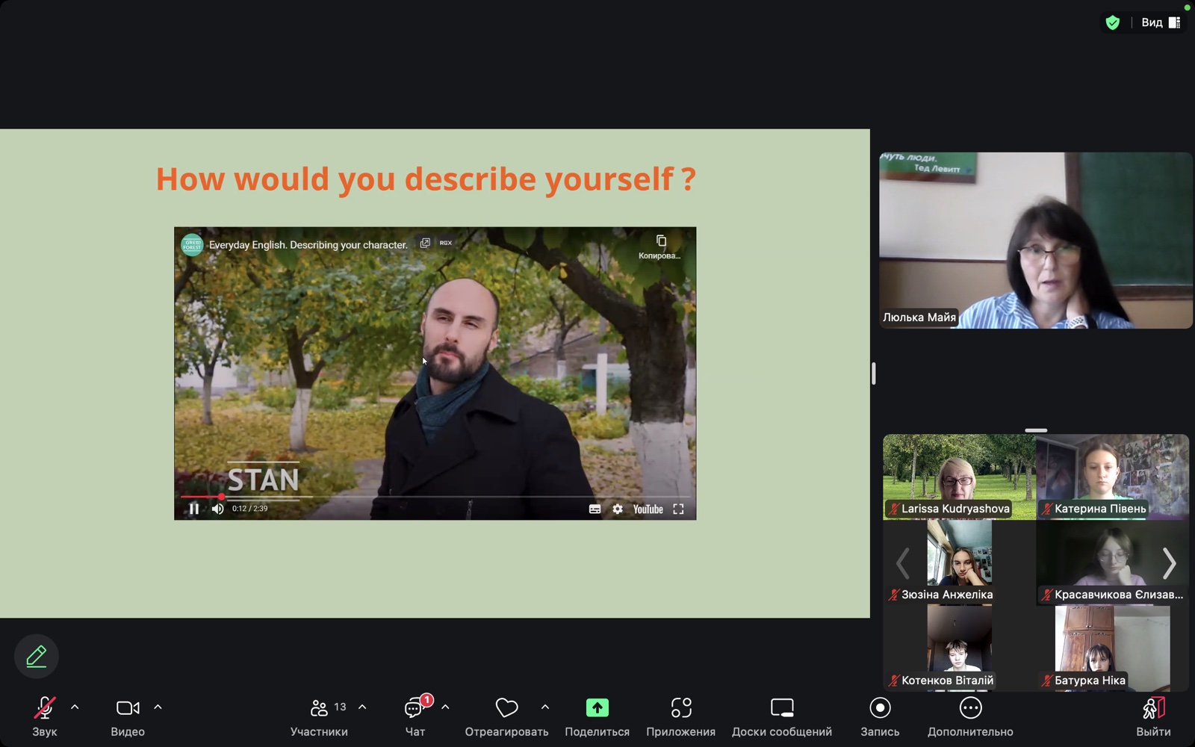Open the Дополнительно more options icon
Image resolution: width=1195 pixels, height=747 pixels.
click(x=970, y=708)
